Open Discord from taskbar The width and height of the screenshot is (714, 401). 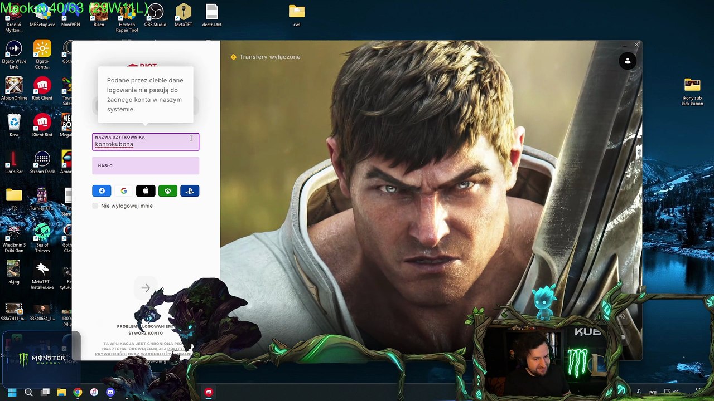coord(110,392)
